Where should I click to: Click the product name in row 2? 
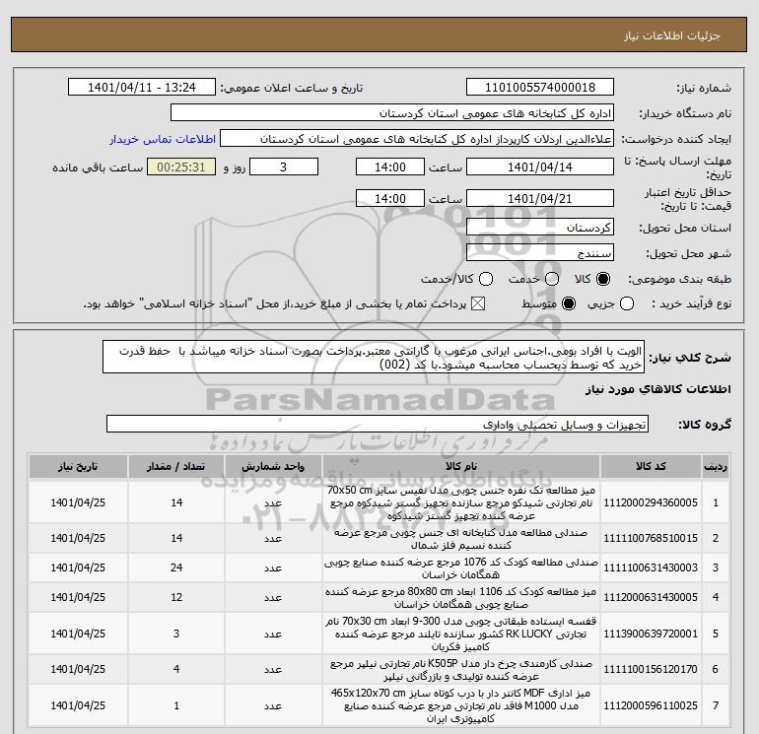[461, 539]
